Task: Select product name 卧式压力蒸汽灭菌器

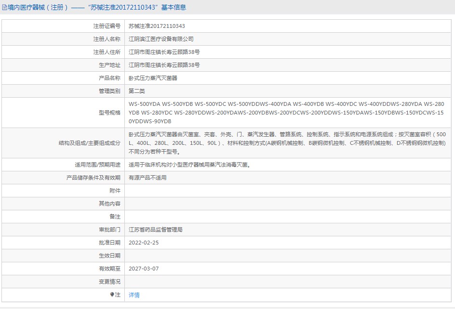Action: click(153, 78)
